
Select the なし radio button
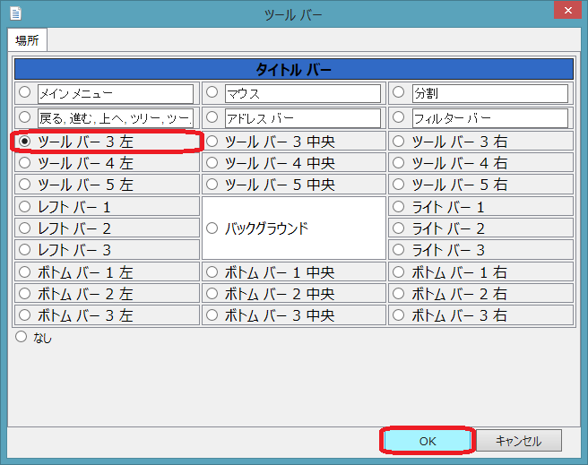coord(21,337)
